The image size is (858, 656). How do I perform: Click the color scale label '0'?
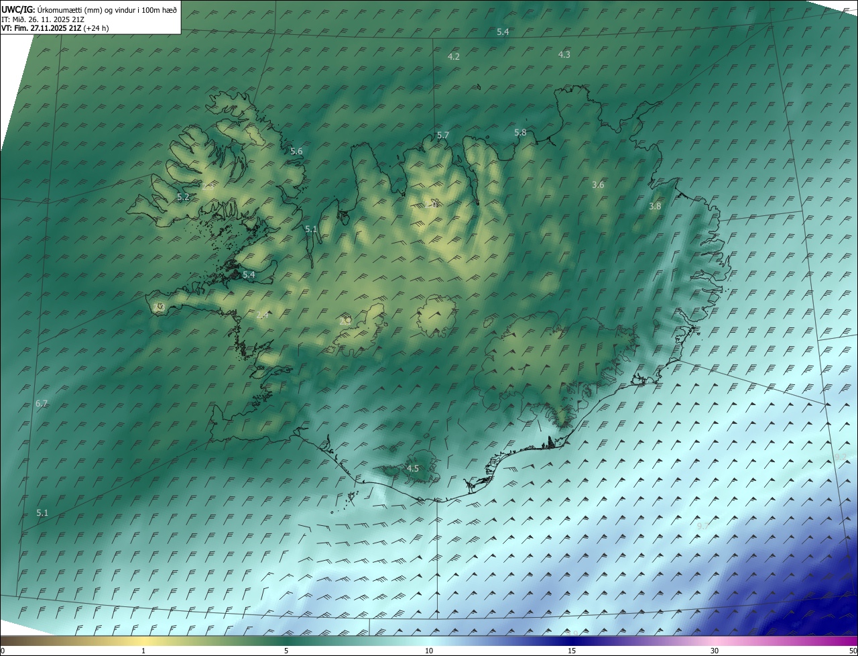pyautogui.click(x=3, y=651)
